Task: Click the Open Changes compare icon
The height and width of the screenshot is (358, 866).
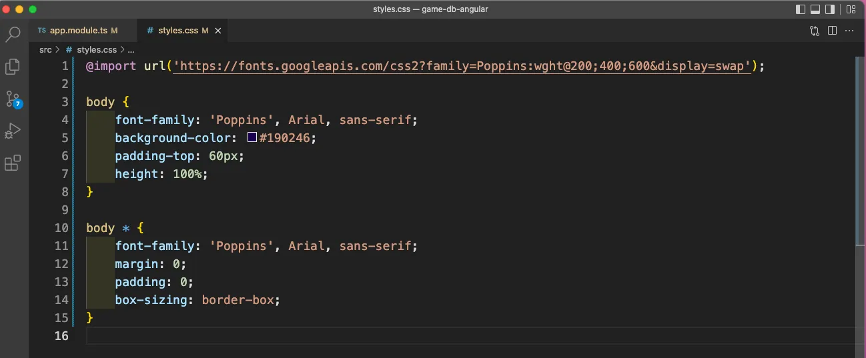Action: 815,31
